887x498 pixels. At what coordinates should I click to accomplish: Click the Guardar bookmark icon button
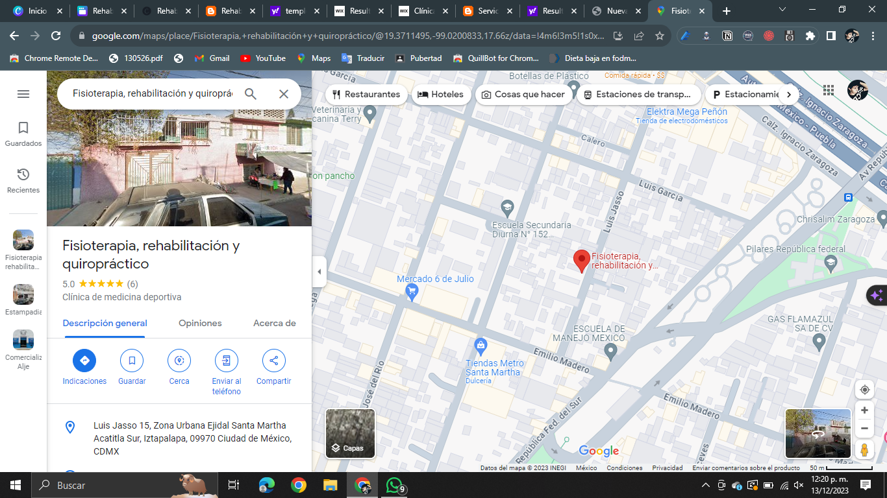coord(132,361)
